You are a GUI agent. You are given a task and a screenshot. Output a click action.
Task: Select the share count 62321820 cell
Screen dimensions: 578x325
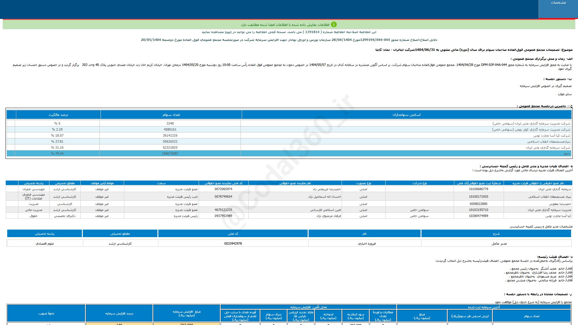point(170,147)
